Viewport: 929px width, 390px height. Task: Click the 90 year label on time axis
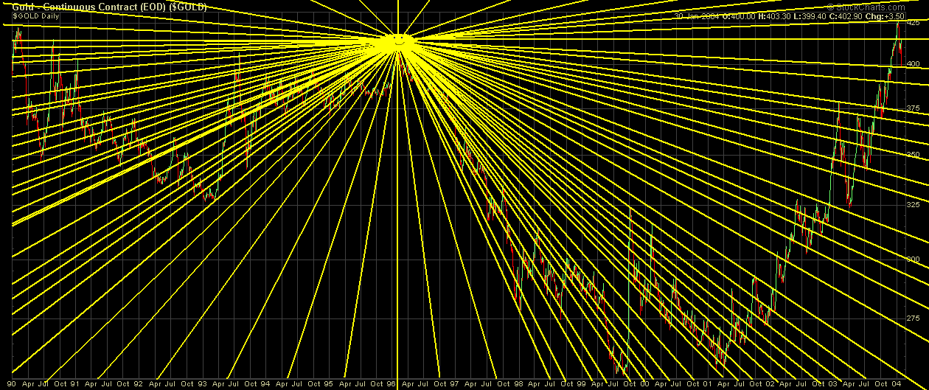[x=13, y=384]
